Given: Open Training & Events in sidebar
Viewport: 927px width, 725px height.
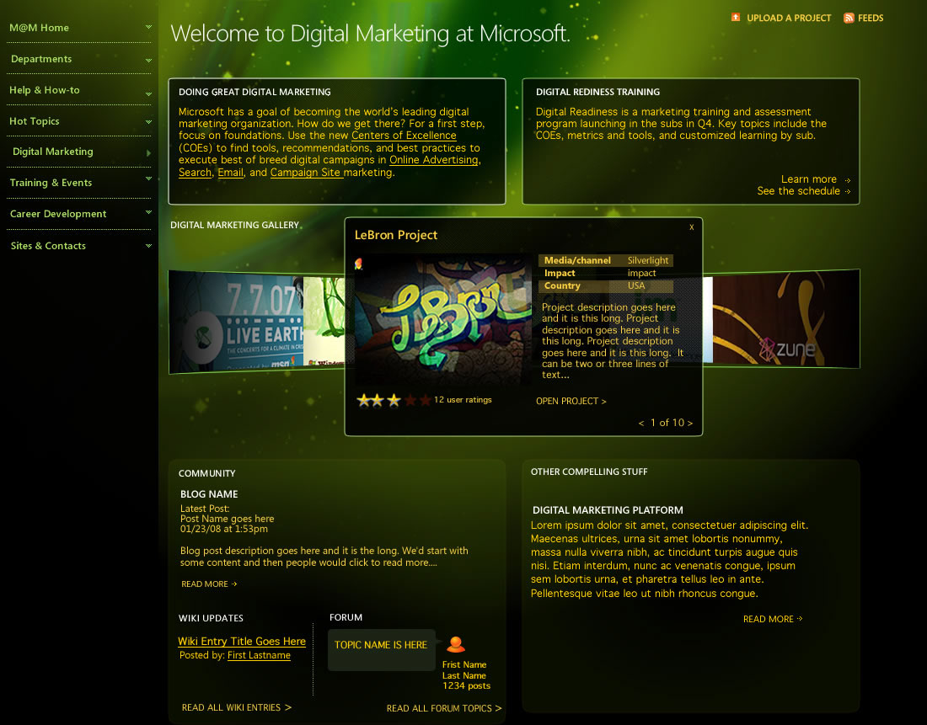Looking at the screenshot, I should (x=51, y=183).
